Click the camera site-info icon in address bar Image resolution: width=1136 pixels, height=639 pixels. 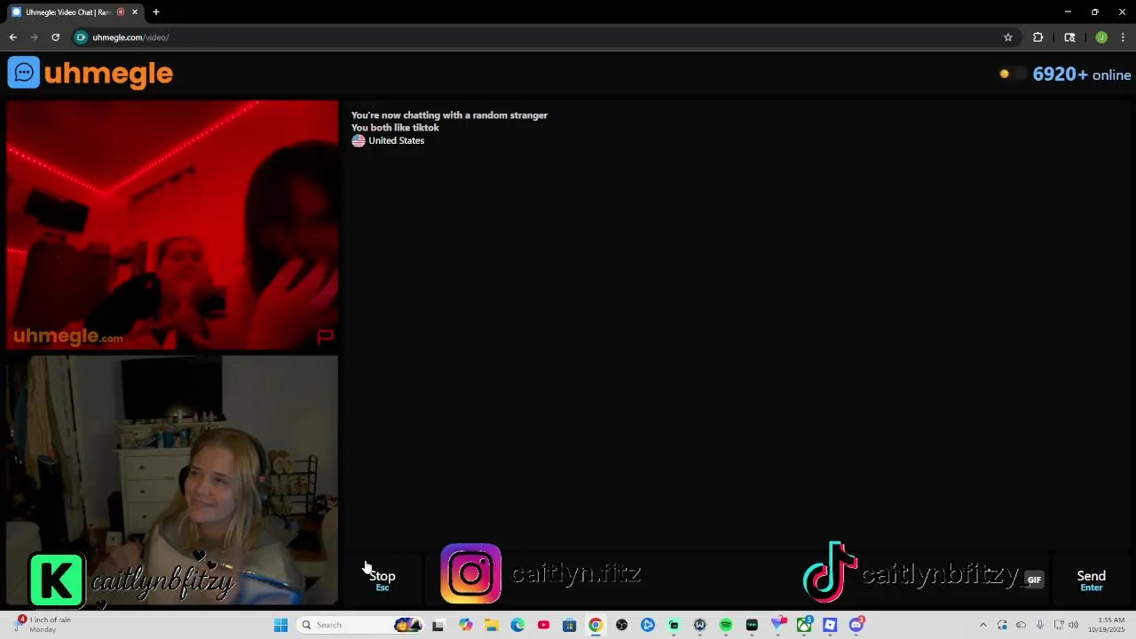tap(82, 37)
